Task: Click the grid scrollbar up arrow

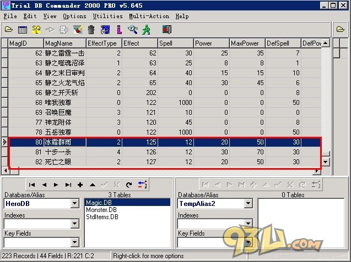Action: [326, 43]
